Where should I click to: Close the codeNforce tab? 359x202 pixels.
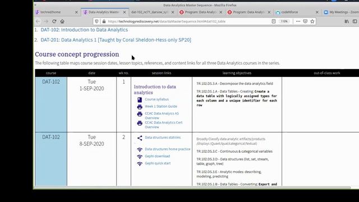click(x=317, y=12)
